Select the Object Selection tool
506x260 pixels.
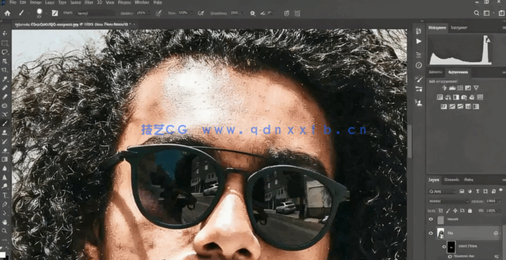5,61
